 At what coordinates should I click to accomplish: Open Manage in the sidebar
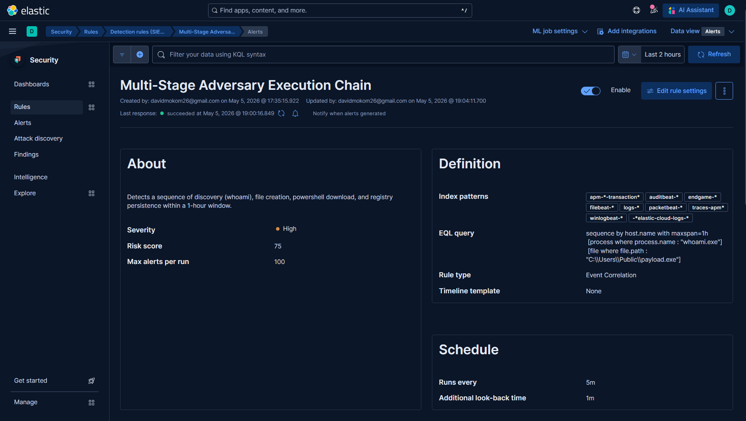[x=26, y=402]
